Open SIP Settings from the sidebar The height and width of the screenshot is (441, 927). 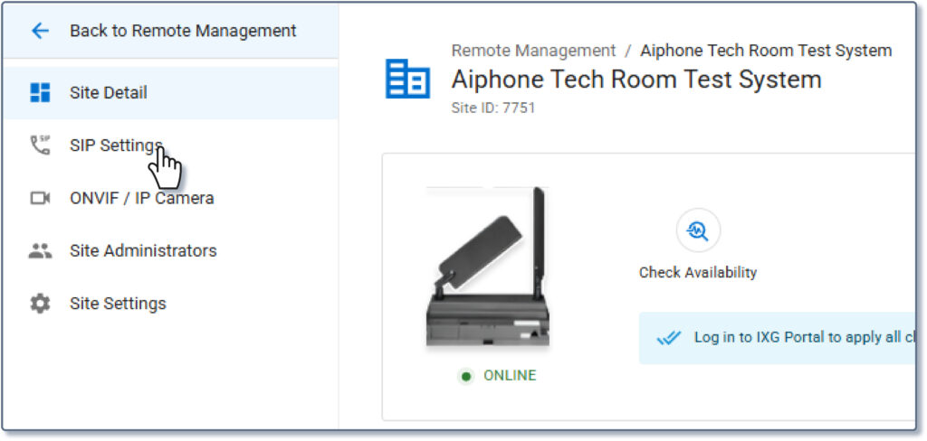tap(115, 145)
